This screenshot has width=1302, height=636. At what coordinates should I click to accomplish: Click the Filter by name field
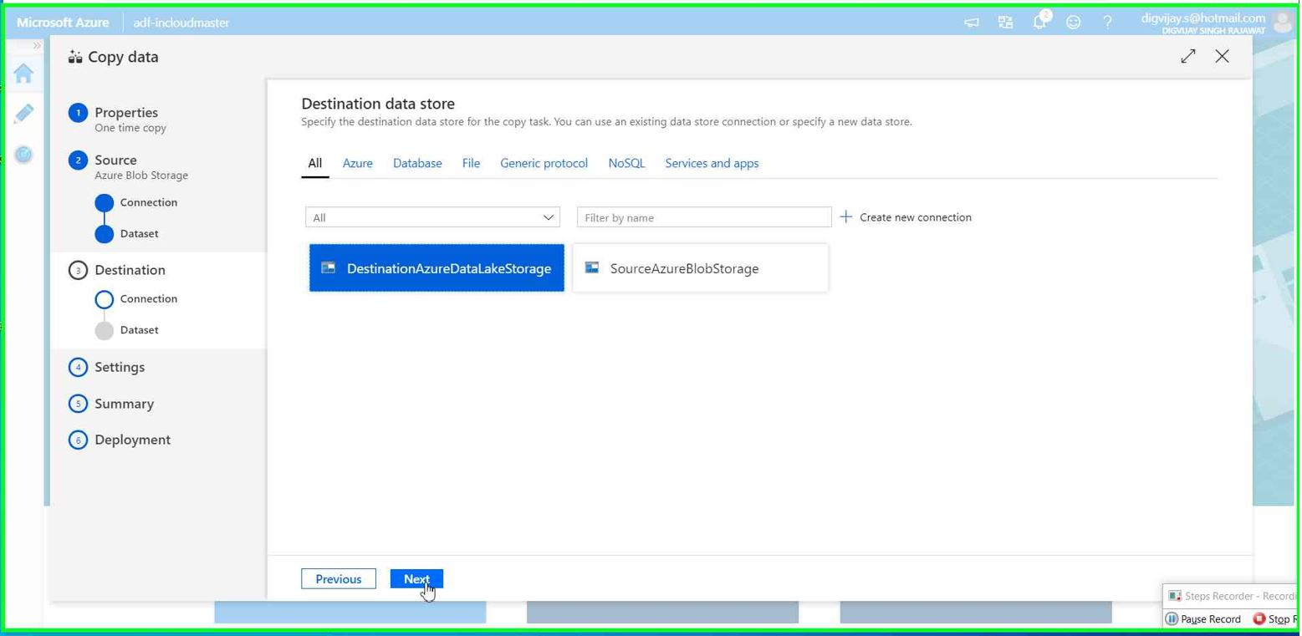[704, 217]
